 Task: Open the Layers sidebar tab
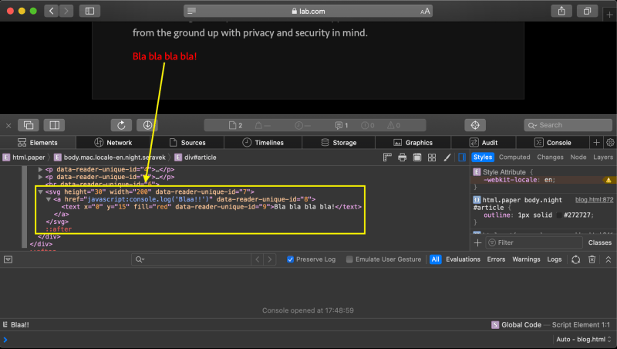pos(603,158)
